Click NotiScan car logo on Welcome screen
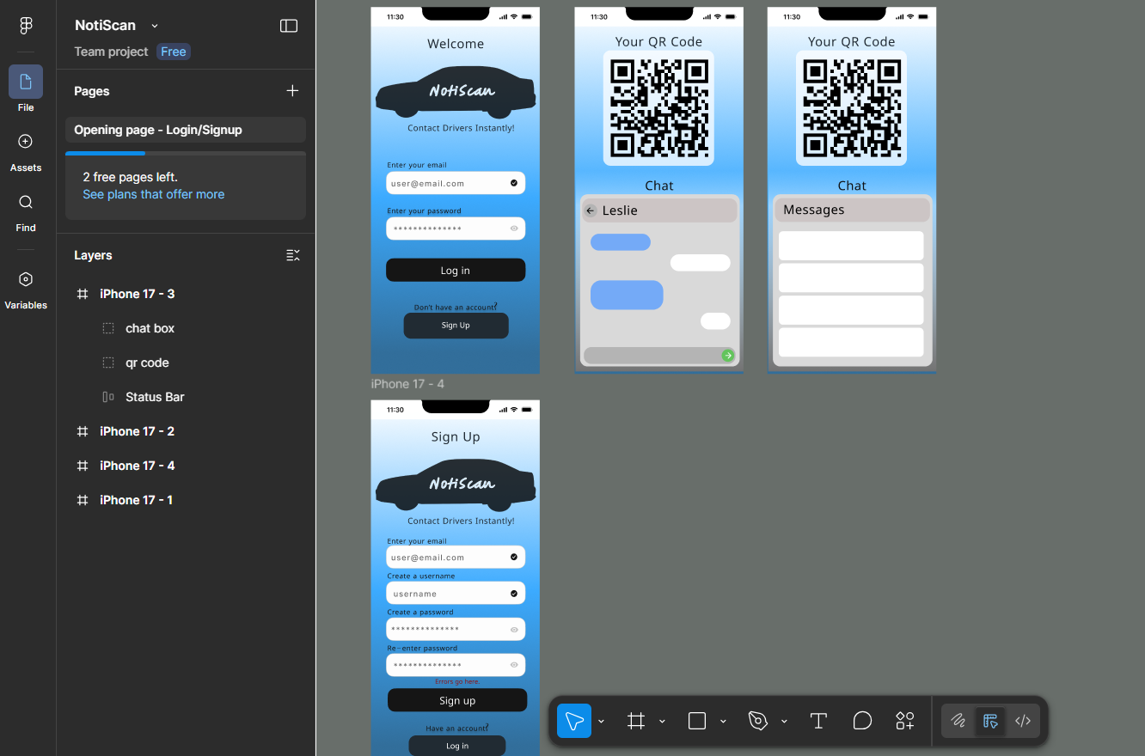 456,91
